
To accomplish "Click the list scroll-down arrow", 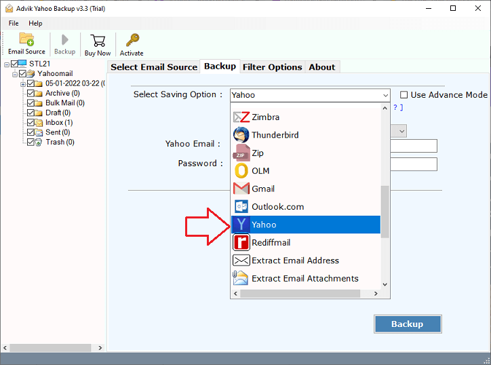I will [x=385, y=284].
